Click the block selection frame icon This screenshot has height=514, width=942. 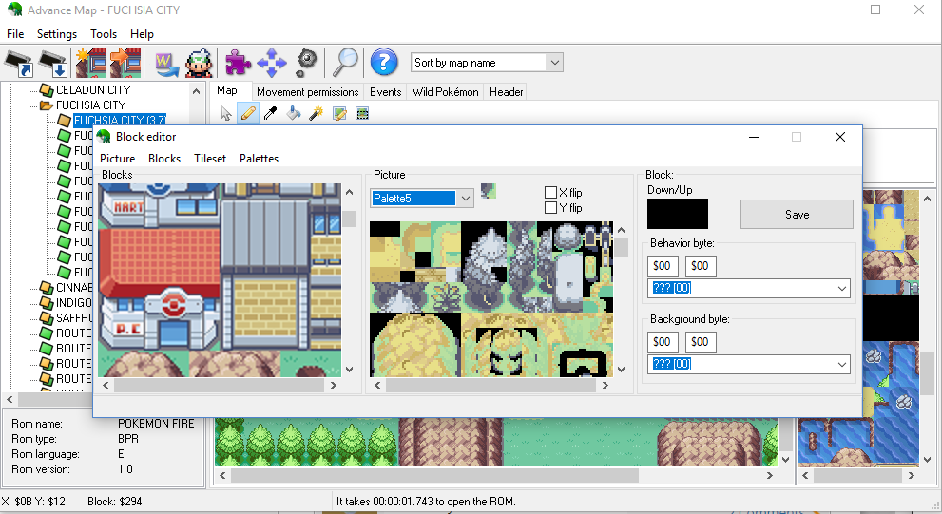(362, 113)
